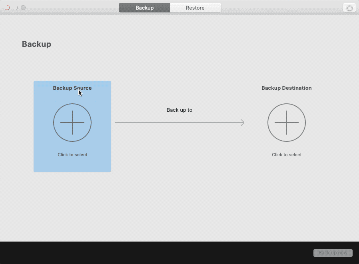Click the blue highlighted panel's bottom empty area
This screenshot has height=264, width=359.
72,165
